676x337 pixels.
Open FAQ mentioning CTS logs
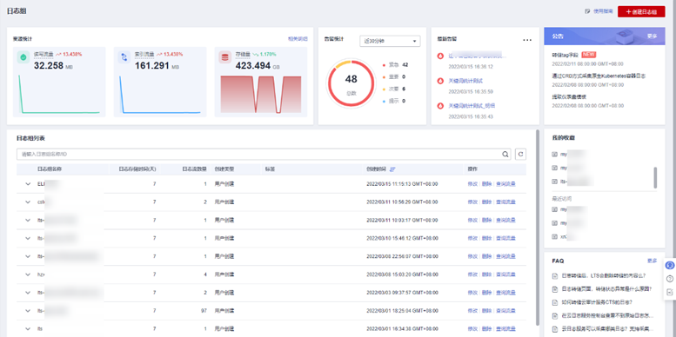click(598, 302)
